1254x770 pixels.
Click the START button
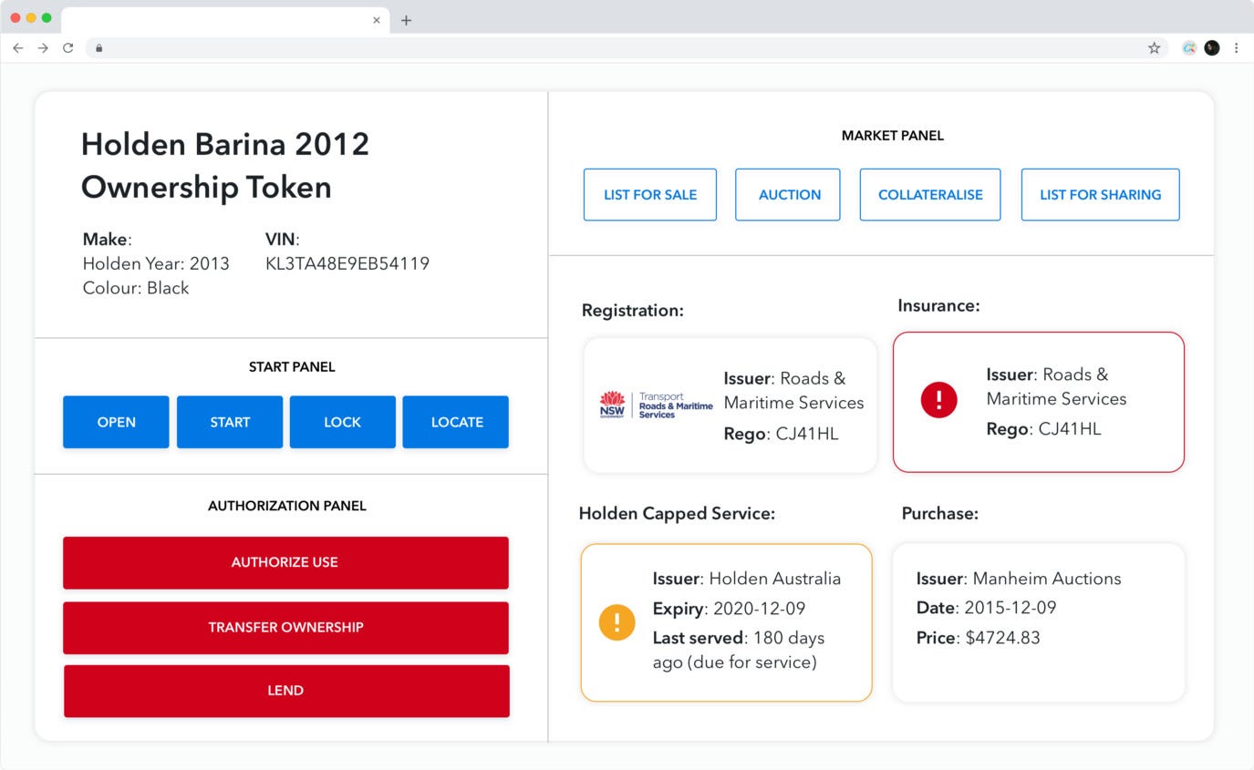[x=230, y=422]
